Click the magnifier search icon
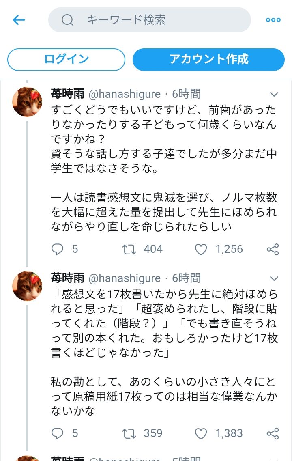Image resolution: width=292 pixels, height=461 pixels. click(x=67, y=20)
